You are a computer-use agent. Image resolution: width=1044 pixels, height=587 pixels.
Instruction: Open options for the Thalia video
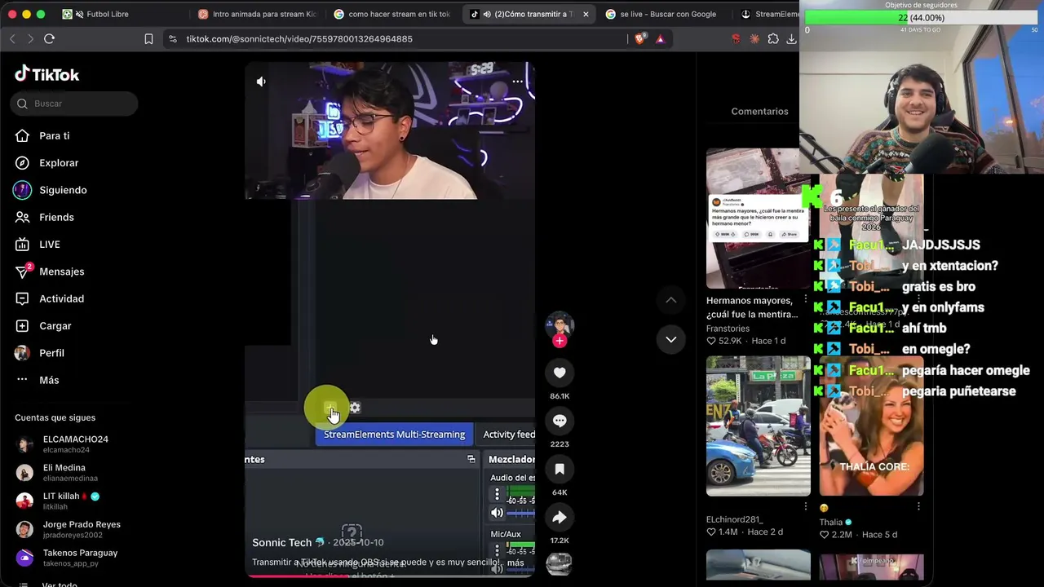coord(918,506)
